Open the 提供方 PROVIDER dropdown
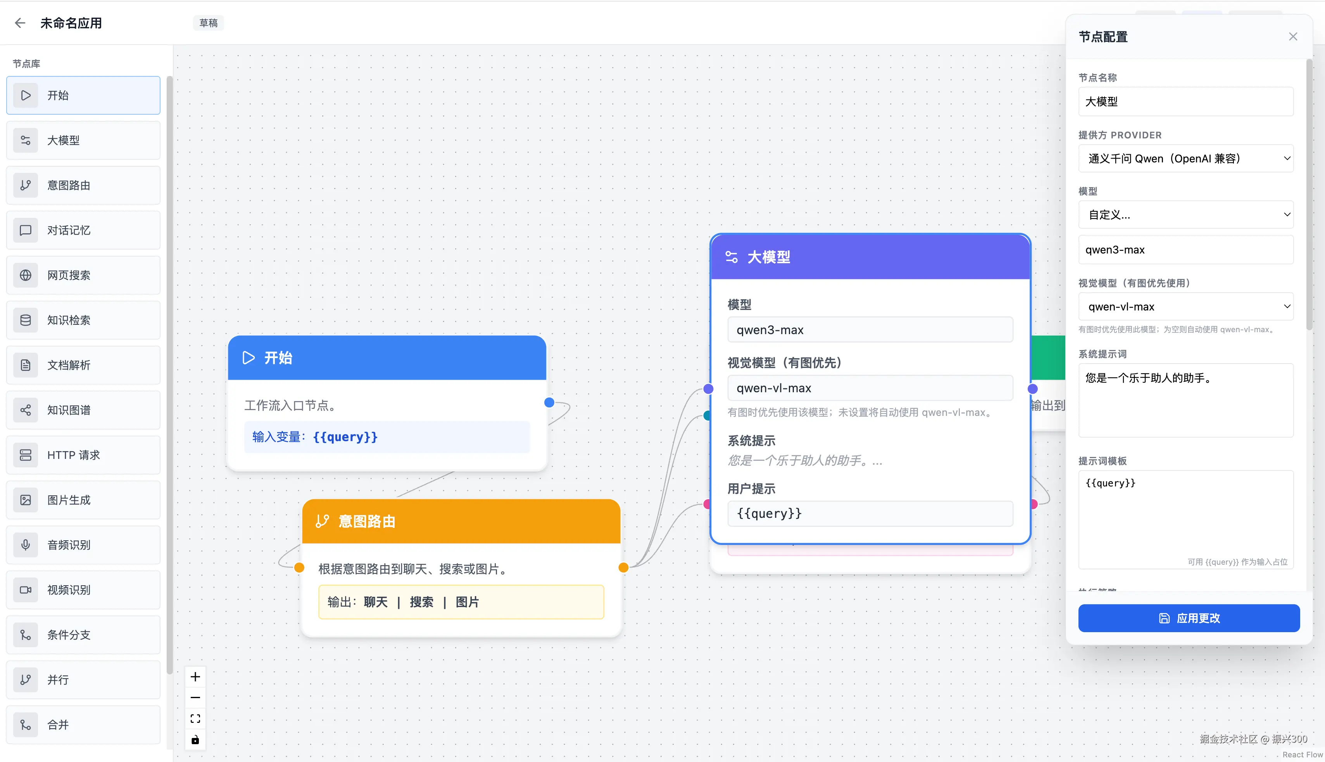This screenshot has width=1325, height=762. pos(1185,159)
